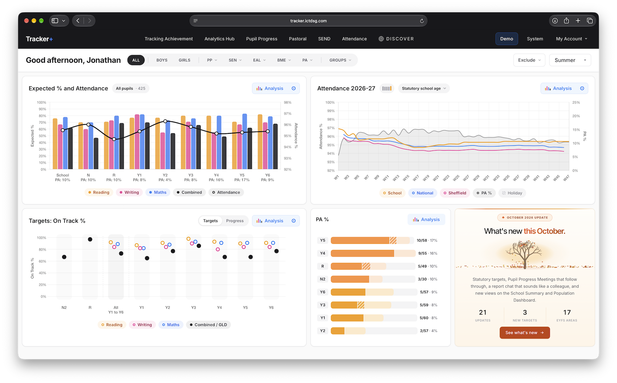Click the See what's new button
This screenshot has height=383, width=617.
click(x=524, y=333)
